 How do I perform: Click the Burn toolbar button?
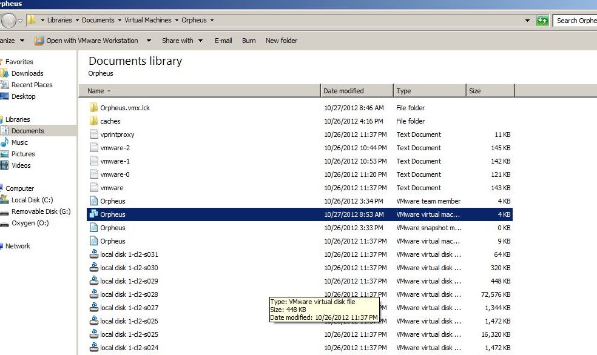249,41
